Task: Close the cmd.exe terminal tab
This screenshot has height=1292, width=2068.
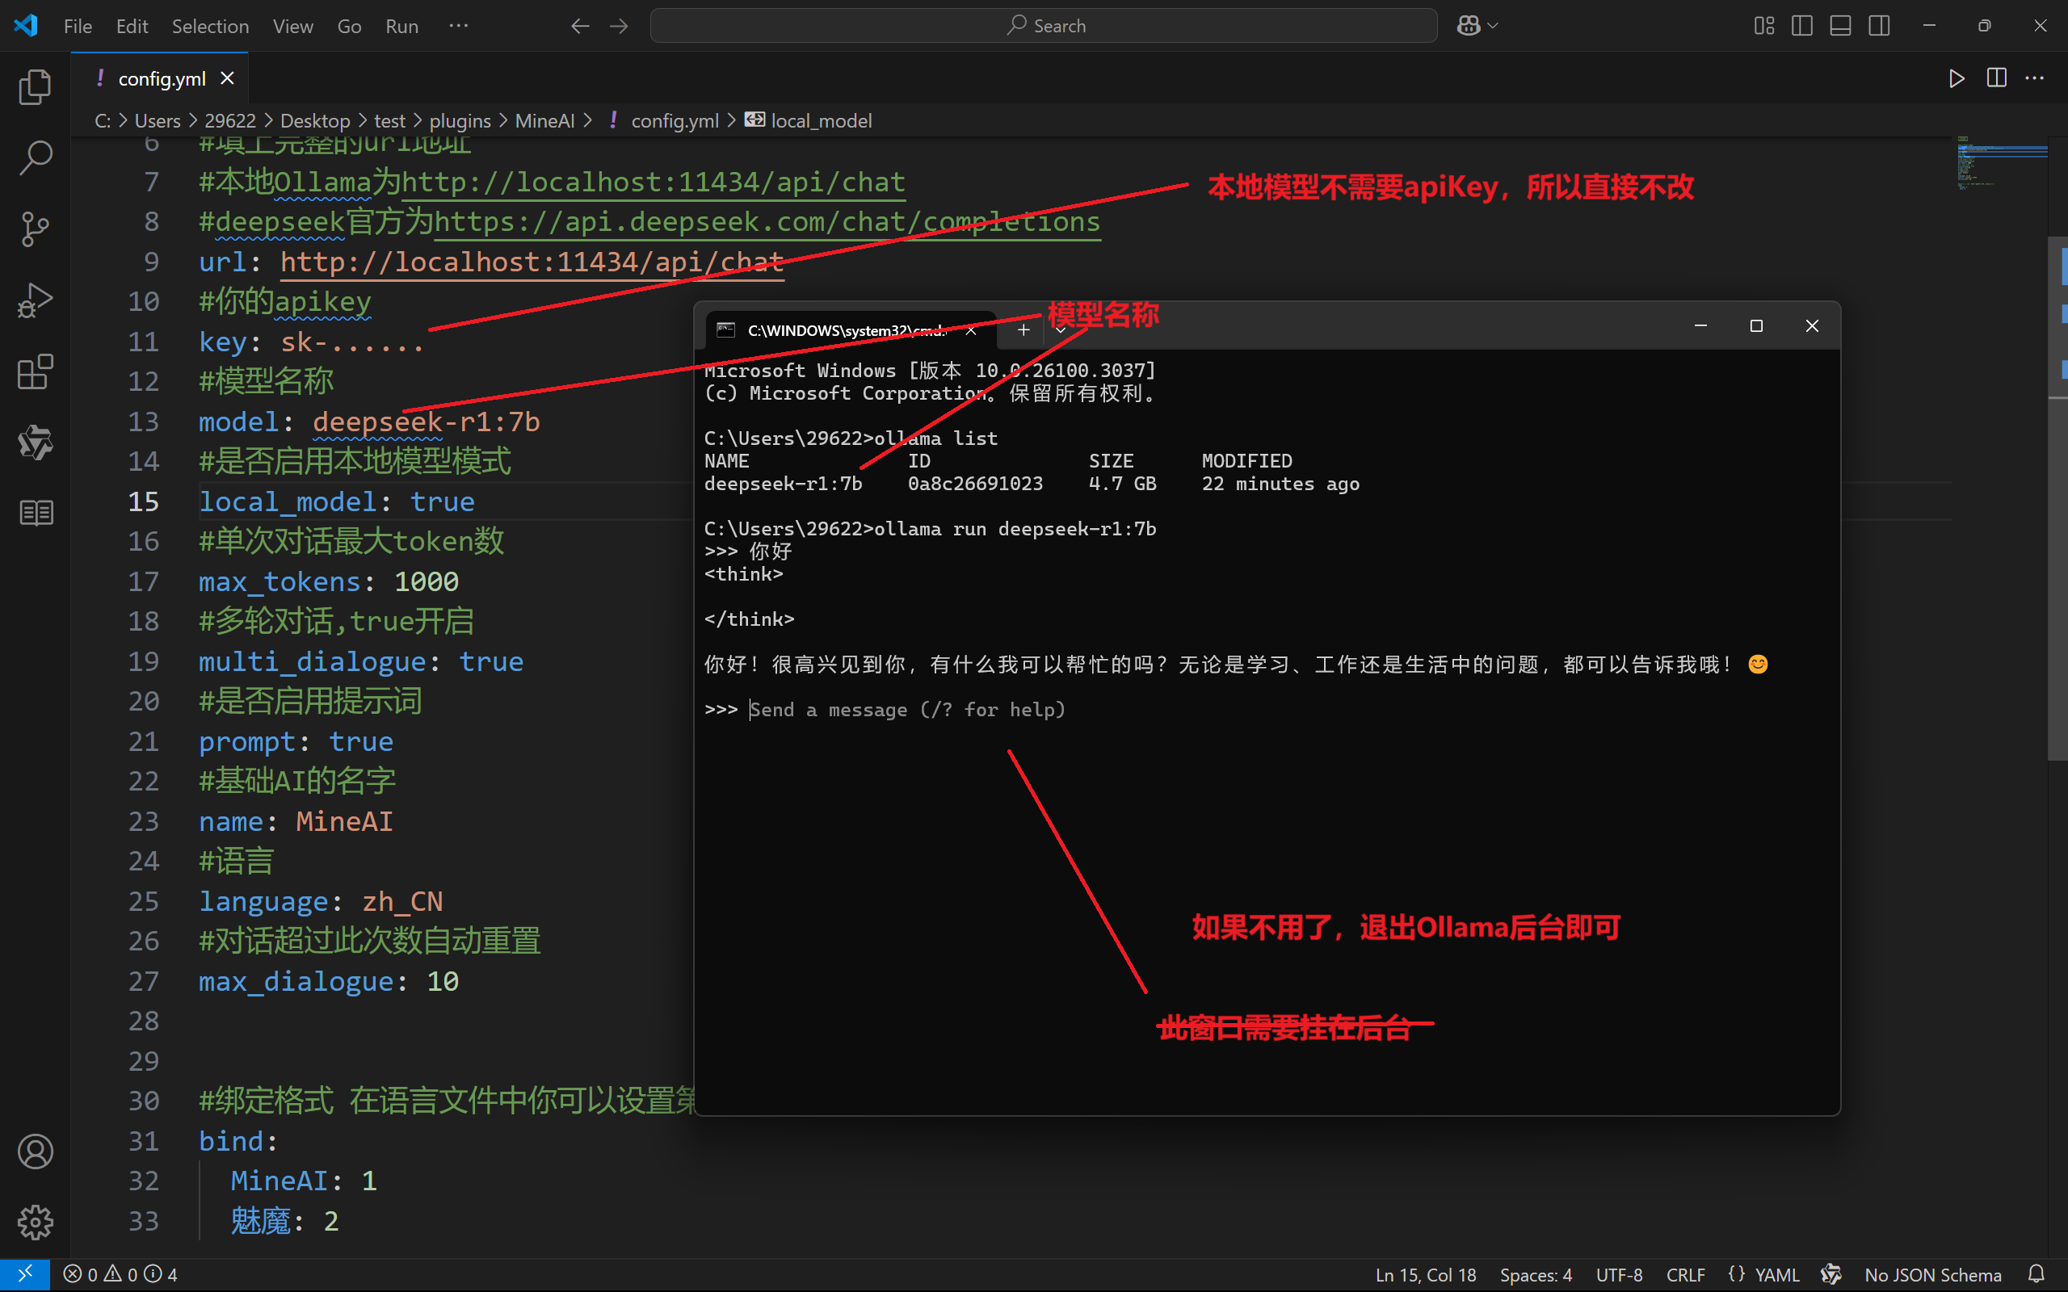Action: (971, 331)
